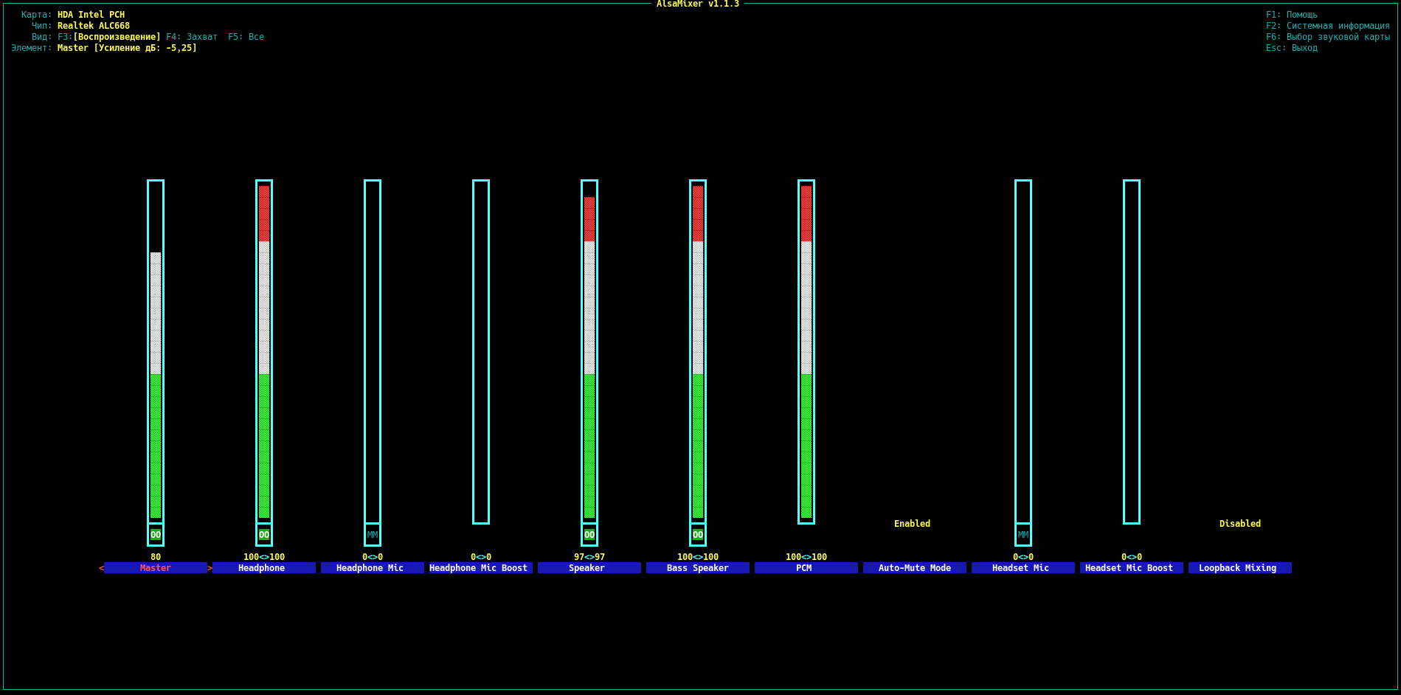Select the Headset Mic channel label
This screenshot has height=695, width=1401.
pos(1023,568)
